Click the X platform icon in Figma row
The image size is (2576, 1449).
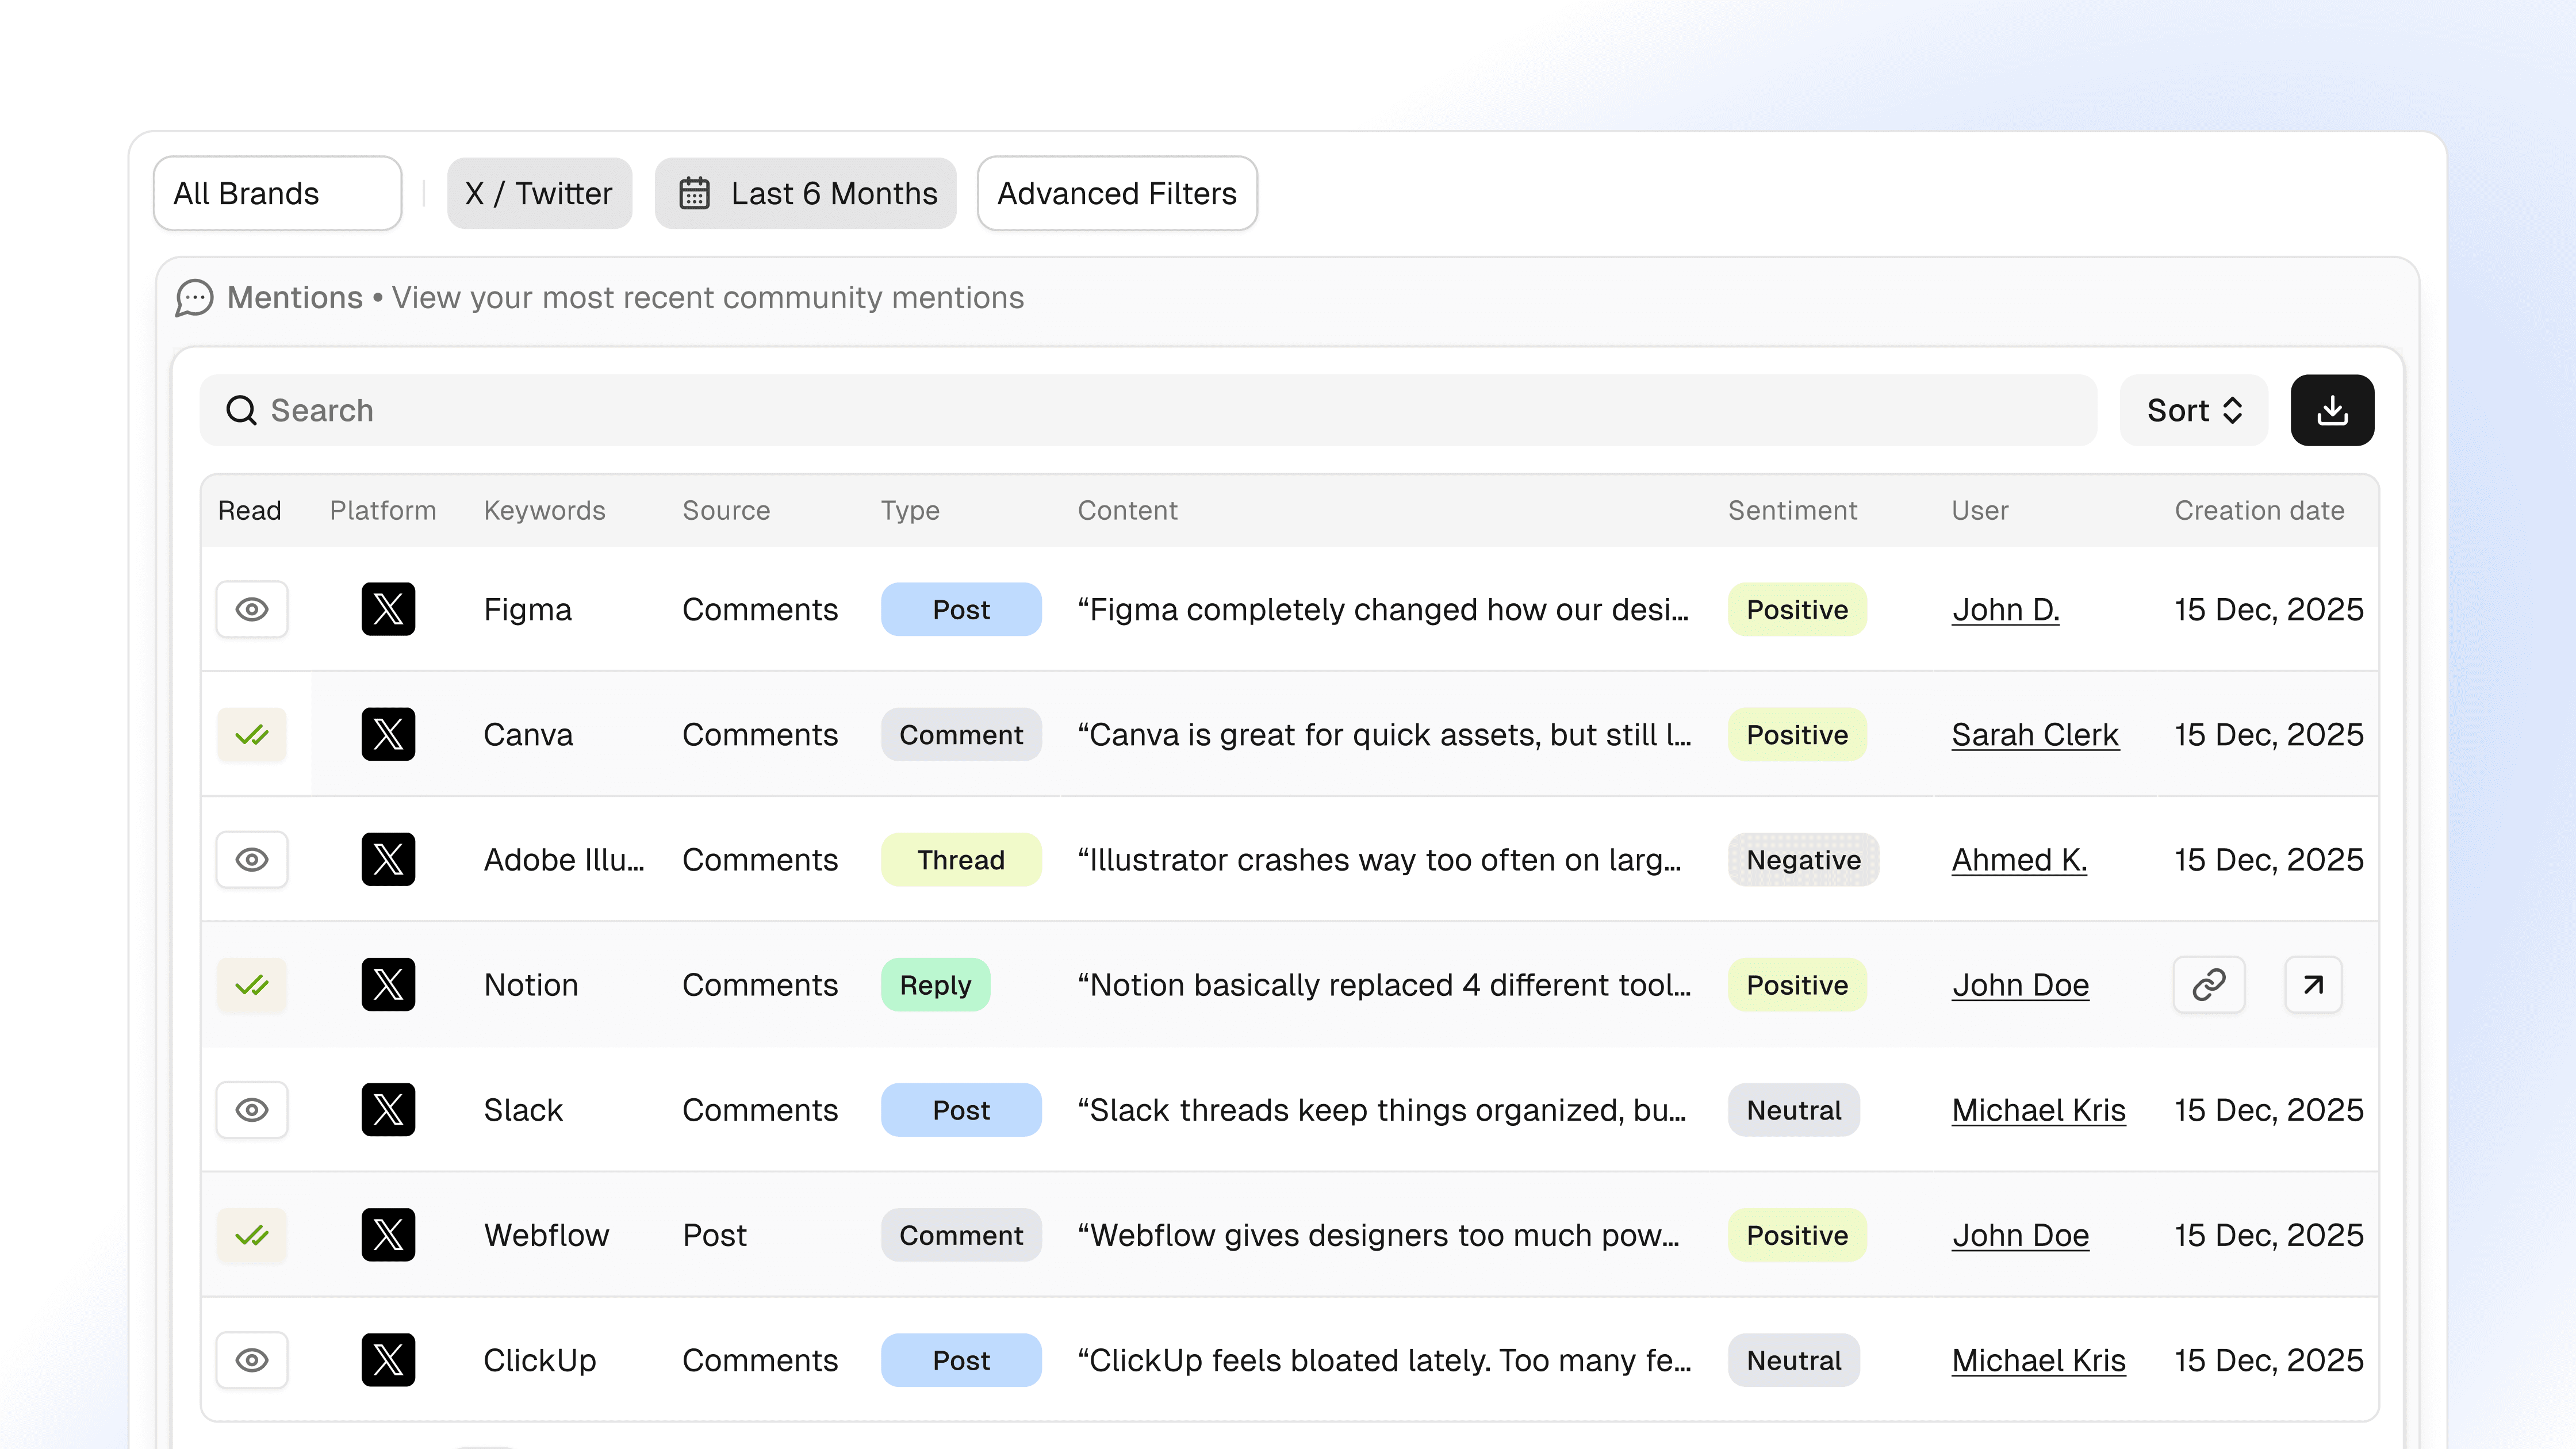(x=388, y=609)
